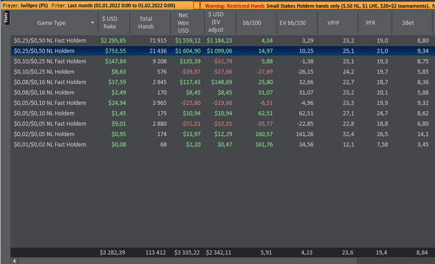The height and width of the screenshot is (264, 435).
Task: Sort by the Total Hands column header
Action: pyautogui.click(x=146, y=23)
